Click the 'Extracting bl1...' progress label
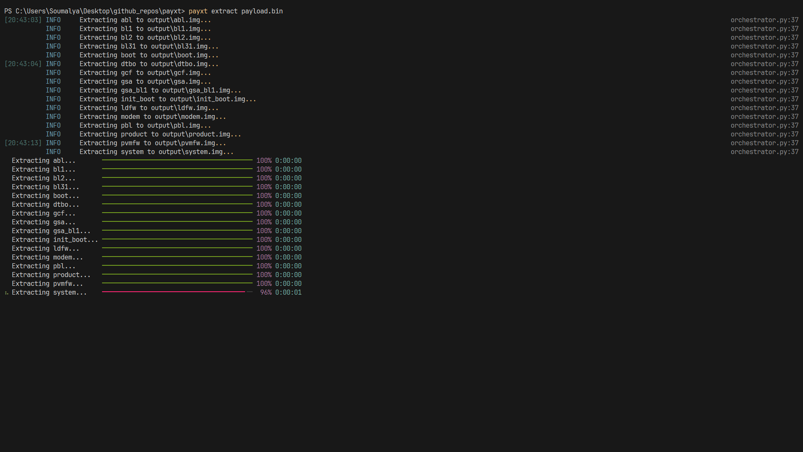 (x=43, y=169)
